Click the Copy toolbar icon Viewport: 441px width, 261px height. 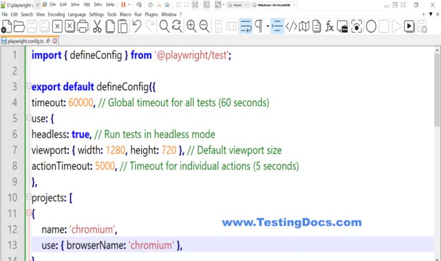click(x=110, y=26)
